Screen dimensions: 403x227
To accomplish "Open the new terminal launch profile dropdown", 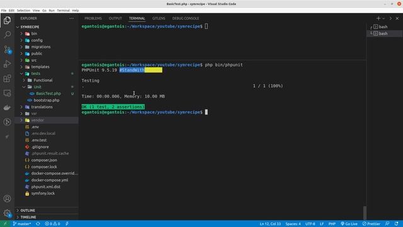I will pos(383,18).
